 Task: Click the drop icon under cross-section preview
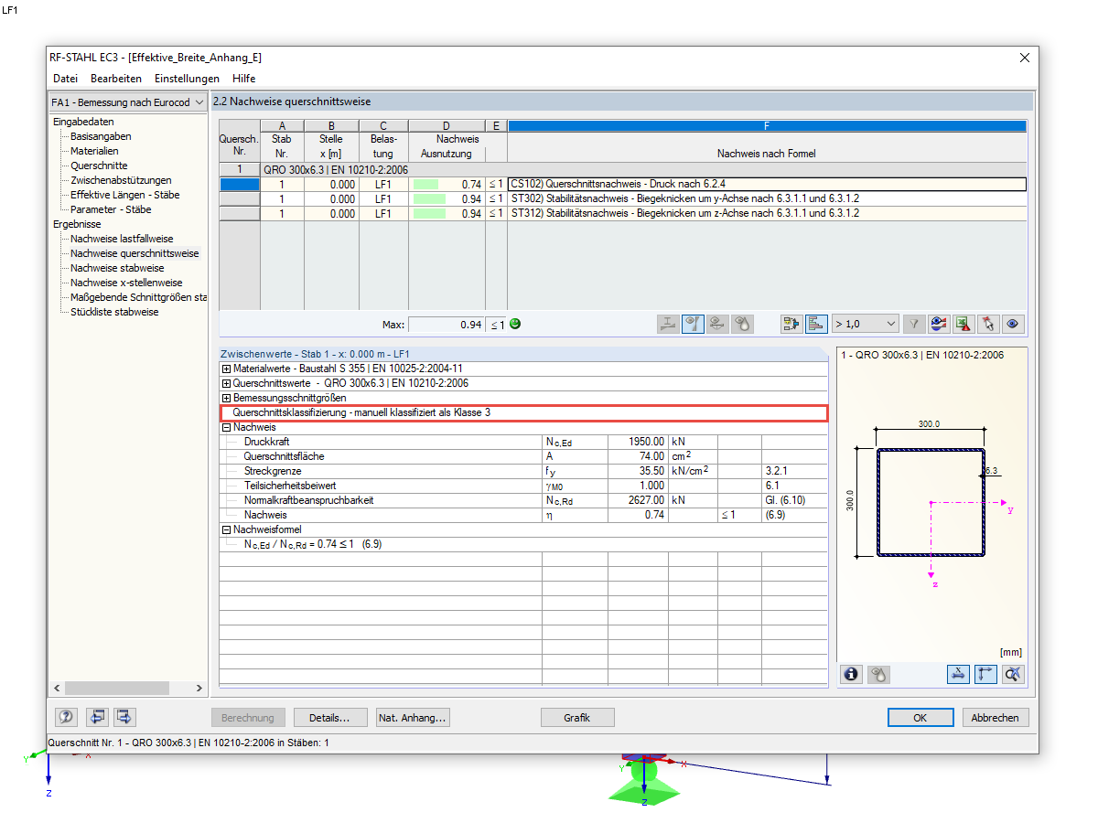pos(877,674)
